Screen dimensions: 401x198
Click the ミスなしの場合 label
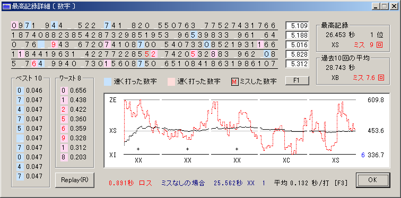coord(183,183)
